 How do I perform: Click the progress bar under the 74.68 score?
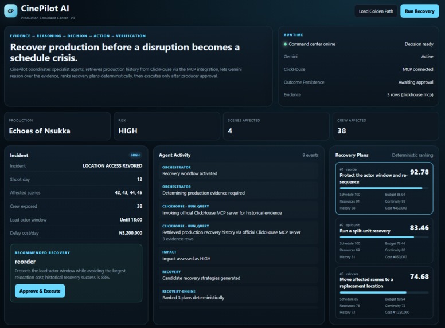[x=384, y=293]
